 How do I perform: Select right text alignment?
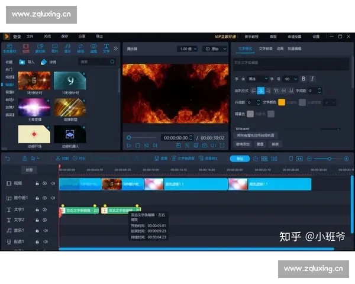click(x=268, y=91)
